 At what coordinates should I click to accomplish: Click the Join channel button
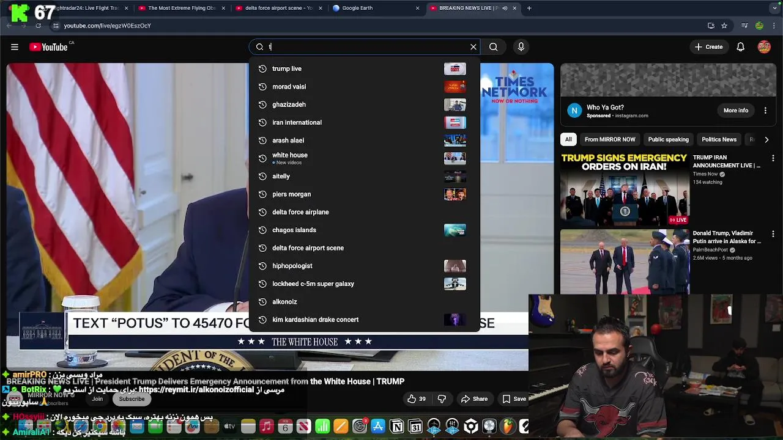point(97,399)
